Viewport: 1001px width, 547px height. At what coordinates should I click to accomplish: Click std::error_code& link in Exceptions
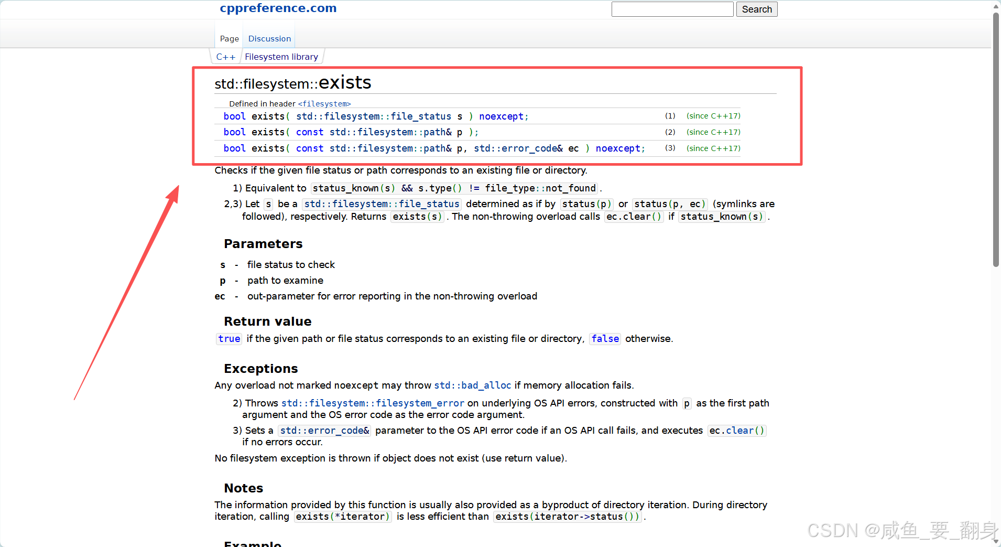(324, 431)
